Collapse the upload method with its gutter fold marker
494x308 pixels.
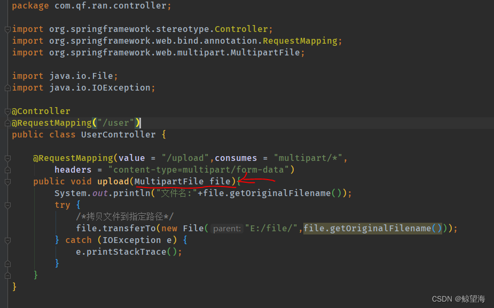(x=8, y=182)
